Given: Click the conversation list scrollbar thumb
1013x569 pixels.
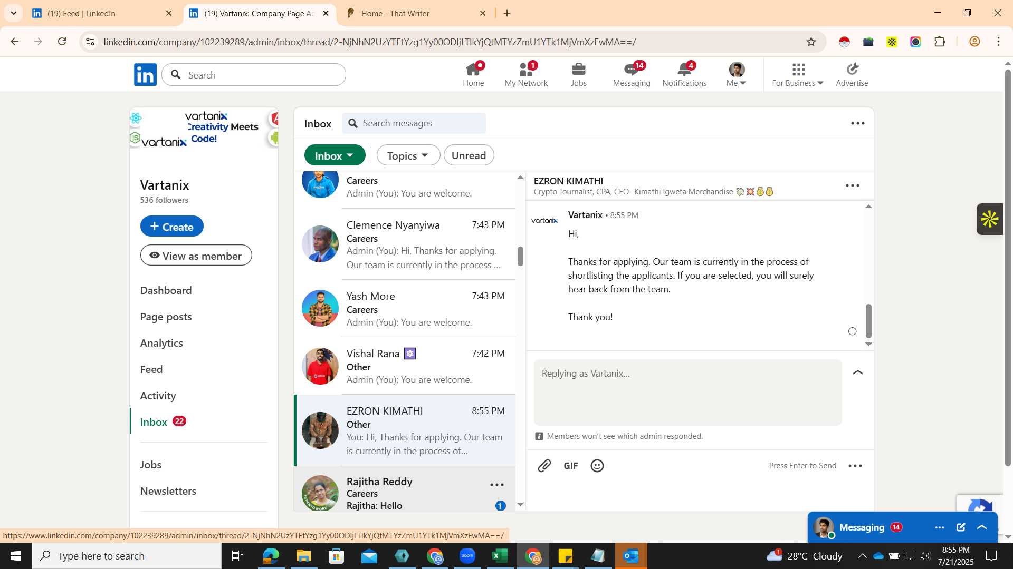Looking at the screenshot, I should pos(520,256).
